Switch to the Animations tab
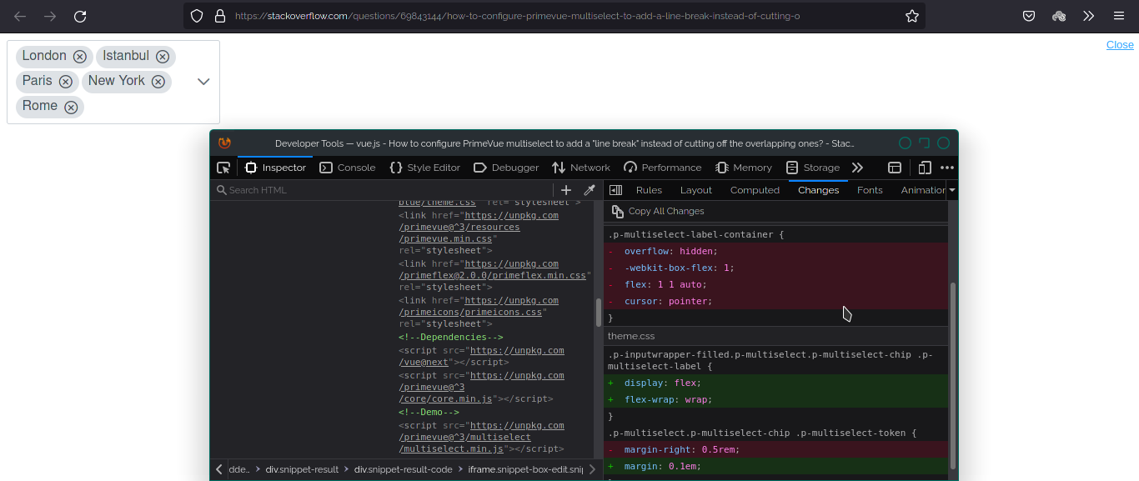Viewport: 1139px width, 481px height. coord(923,190)
